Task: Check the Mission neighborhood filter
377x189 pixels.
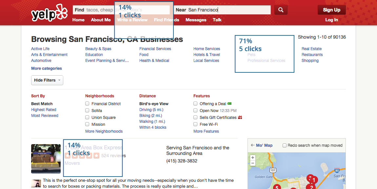Action: tap(87, 124)
